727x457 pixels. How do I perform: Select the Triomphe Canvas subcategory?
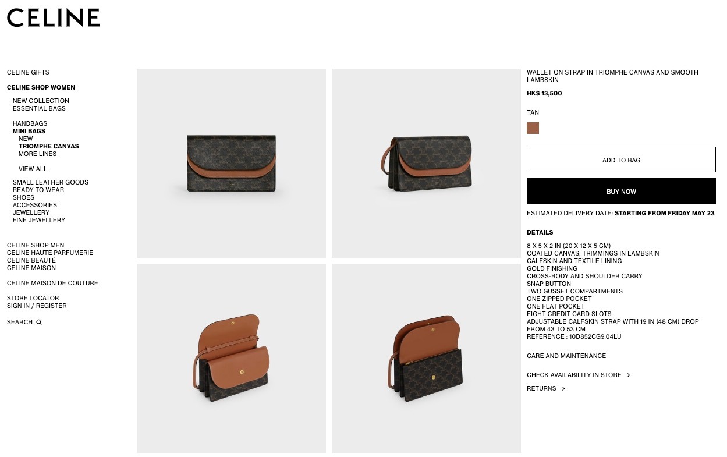tap(49, 146)
